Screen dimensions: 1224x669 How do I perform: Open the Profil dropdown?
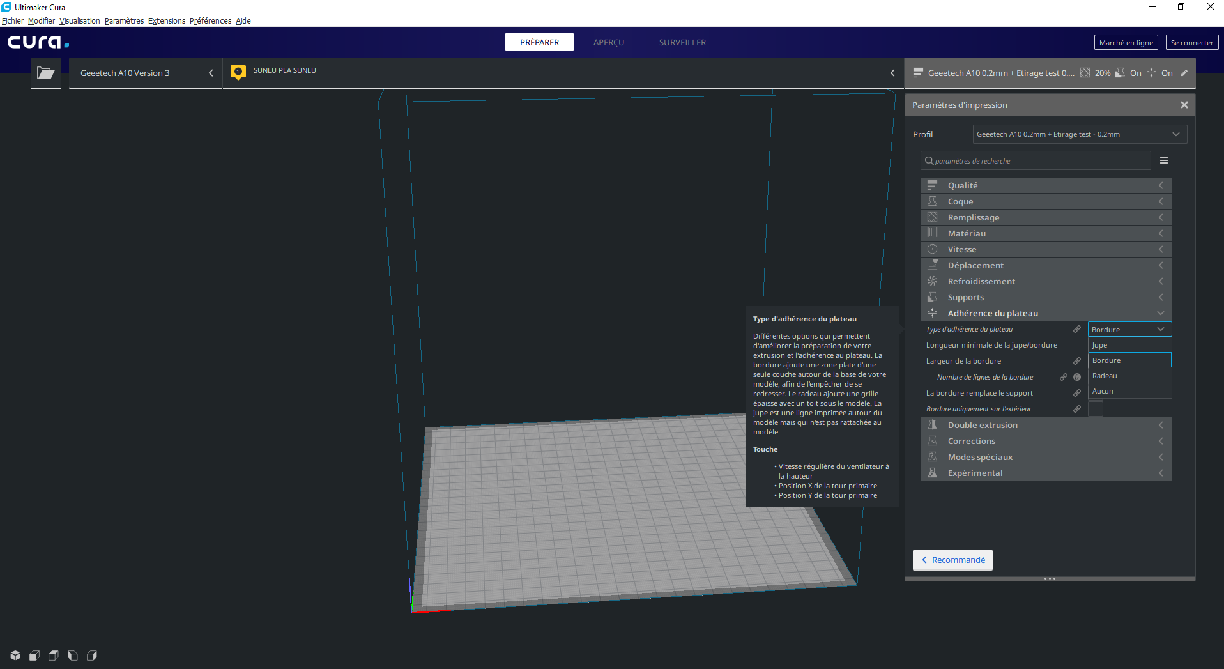pos(1079,134)
